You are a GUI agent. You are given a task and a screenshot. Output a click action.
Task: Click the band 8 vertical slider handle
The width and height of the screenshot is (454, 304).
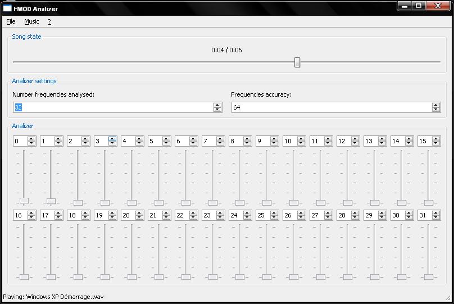(x=240, y=202)
